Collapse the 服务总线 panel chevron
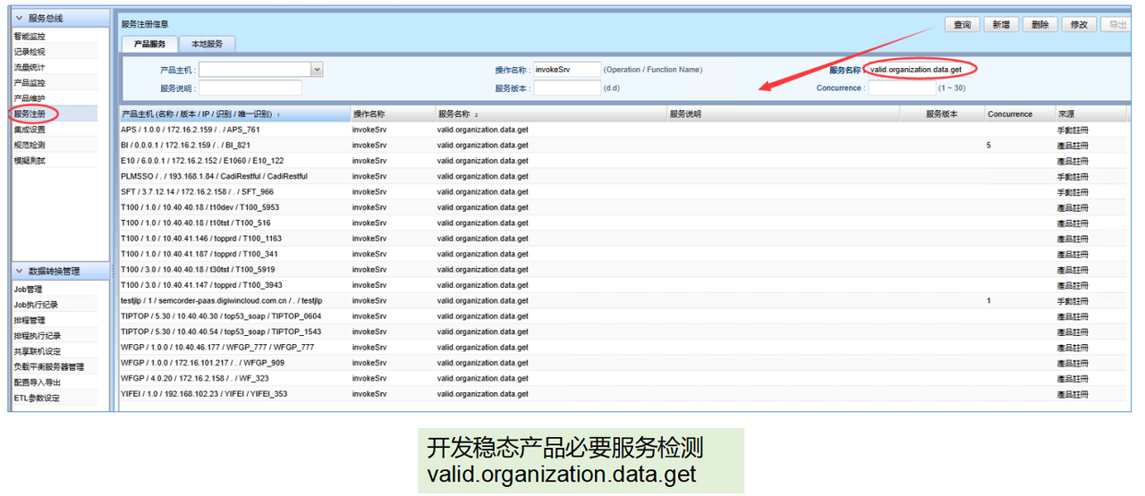Image resolution: width=1145 pixels, height=496 pixels. pyautogui.click(x=19, y=18)
